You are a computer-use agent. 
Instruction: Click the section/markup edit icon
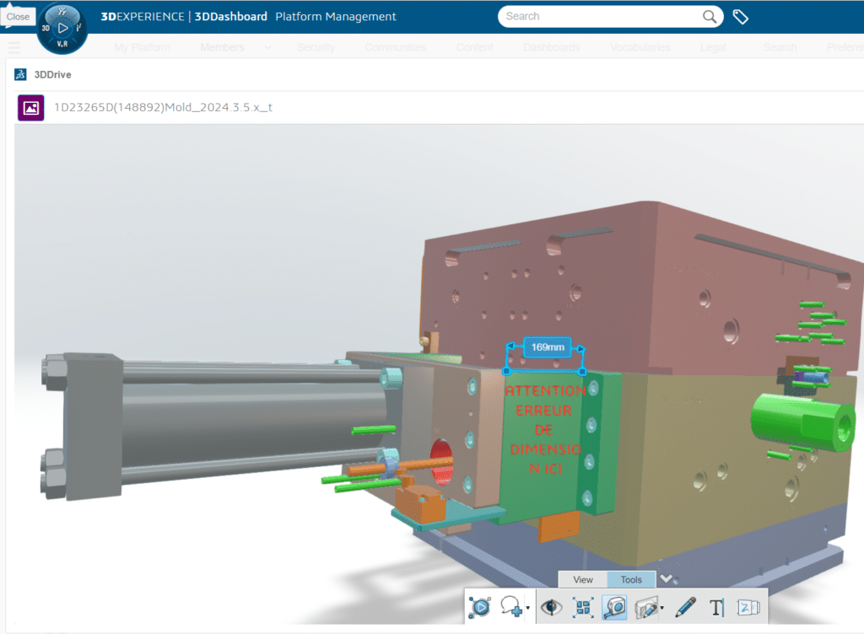click(x=646, y=607)
